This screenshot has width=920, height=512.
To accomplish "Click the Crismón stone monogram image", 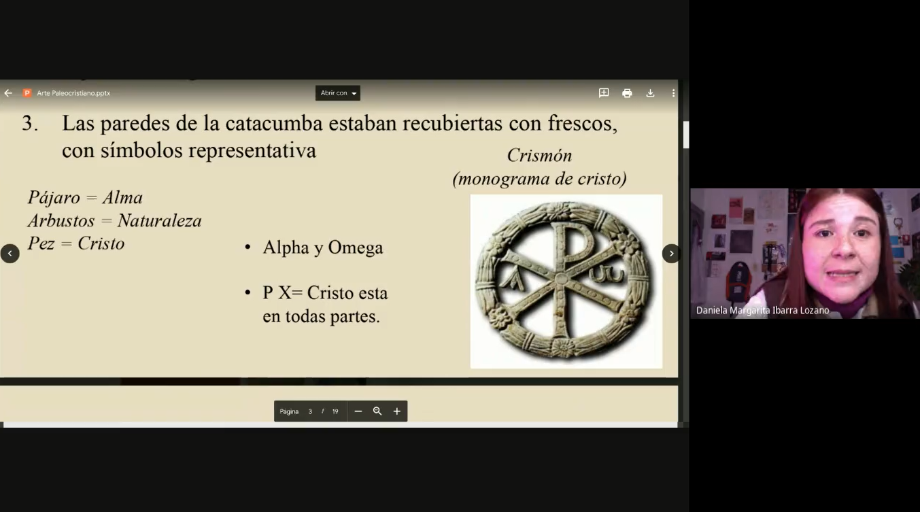I will point(566,281).
